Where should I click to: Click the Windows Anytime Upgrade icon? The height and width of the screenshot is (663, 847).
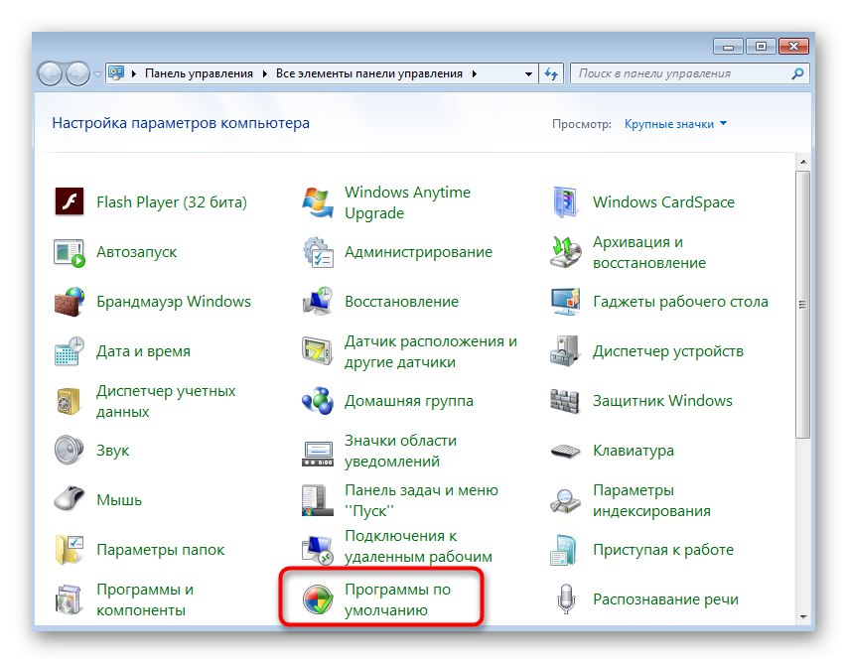[318, 202]
